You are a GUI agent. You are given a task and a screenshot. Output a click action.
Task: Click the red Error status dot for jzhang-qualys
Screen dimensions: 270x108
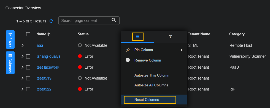coord(80,56)
